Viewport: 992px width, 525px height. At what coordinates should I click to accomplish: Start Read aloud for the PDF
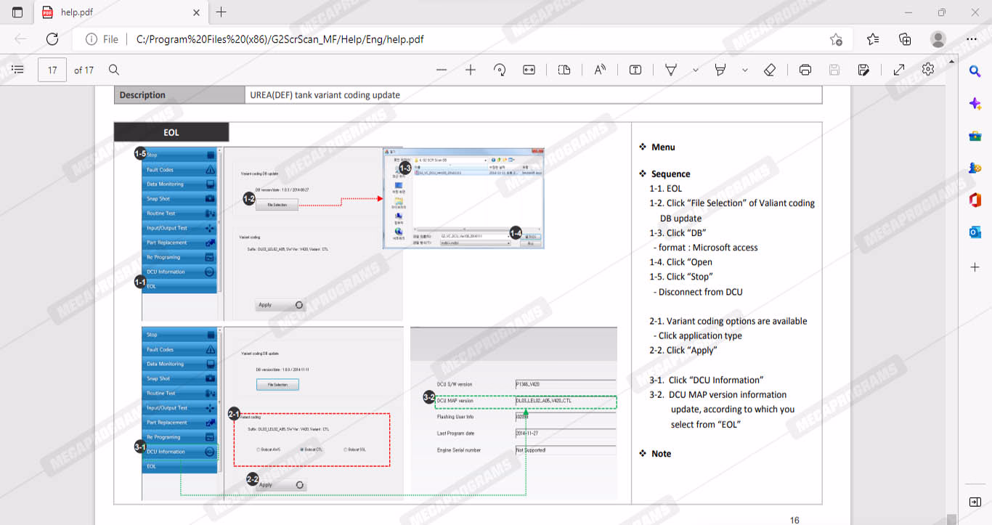click(x=600, y=70)
